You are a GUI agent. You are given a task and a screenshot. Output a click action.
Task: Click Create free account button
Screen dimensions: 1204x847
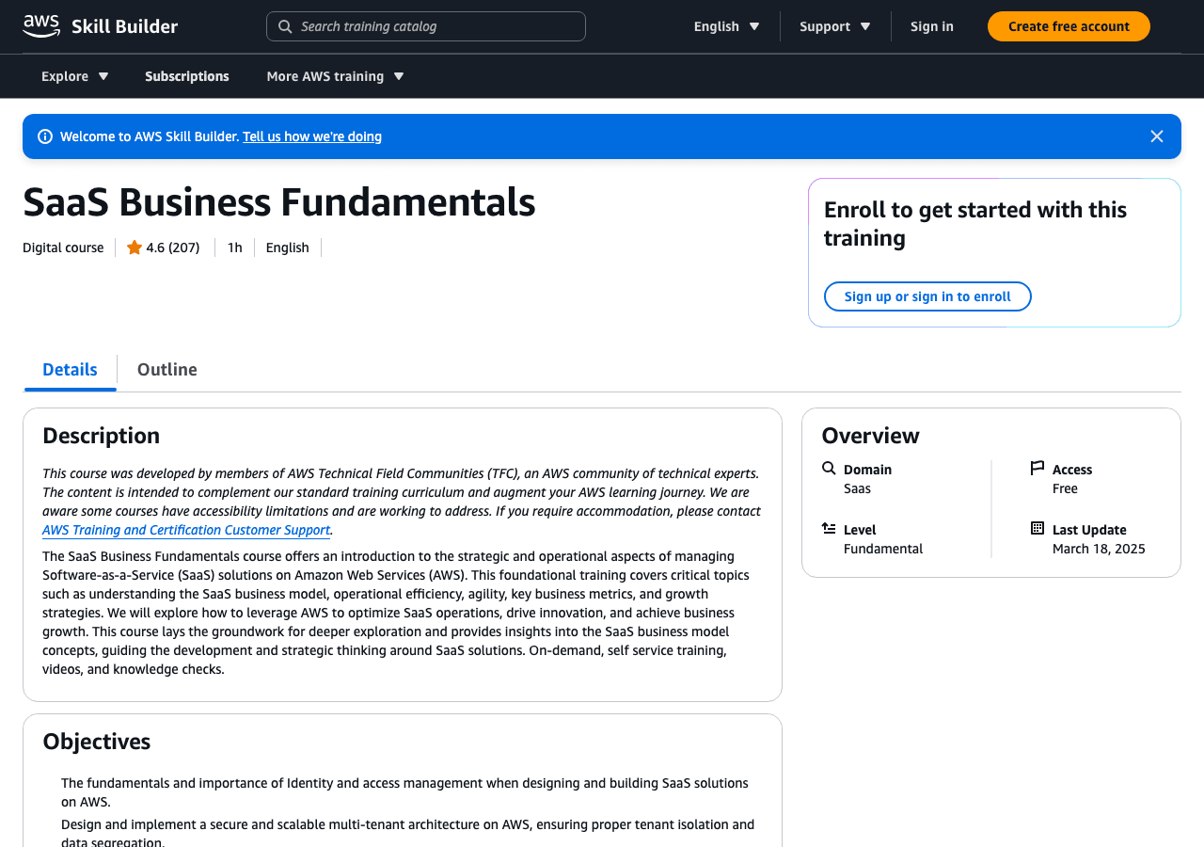(1069, 26)
